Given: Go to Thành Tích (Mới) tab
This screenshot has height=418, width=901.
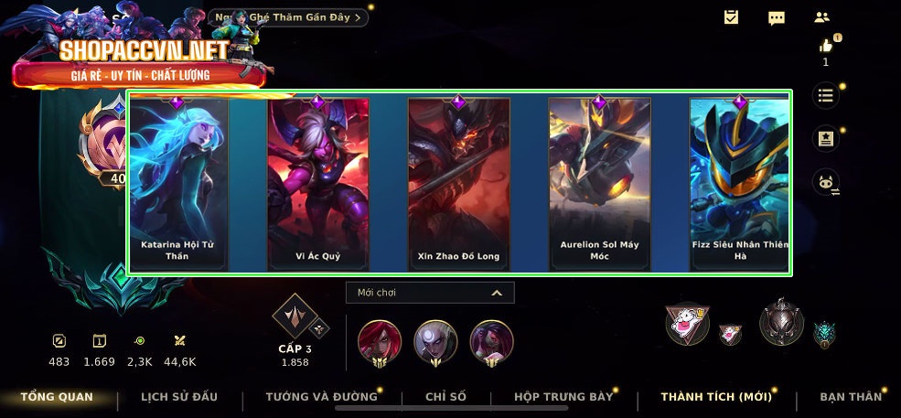Looking at the screenshot, I should coord(716,397).
